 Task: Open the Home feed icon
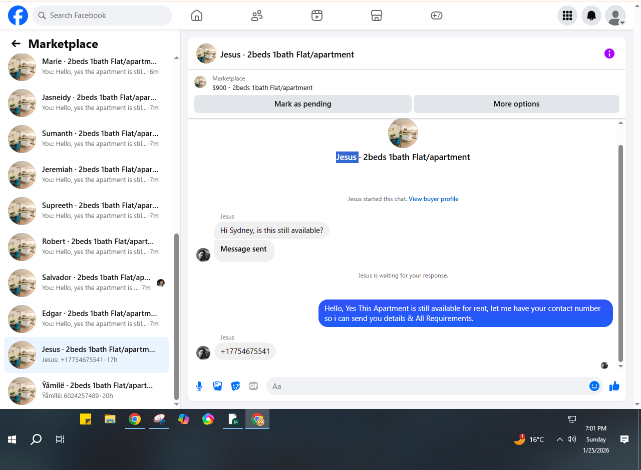click(x=197, y=15)
